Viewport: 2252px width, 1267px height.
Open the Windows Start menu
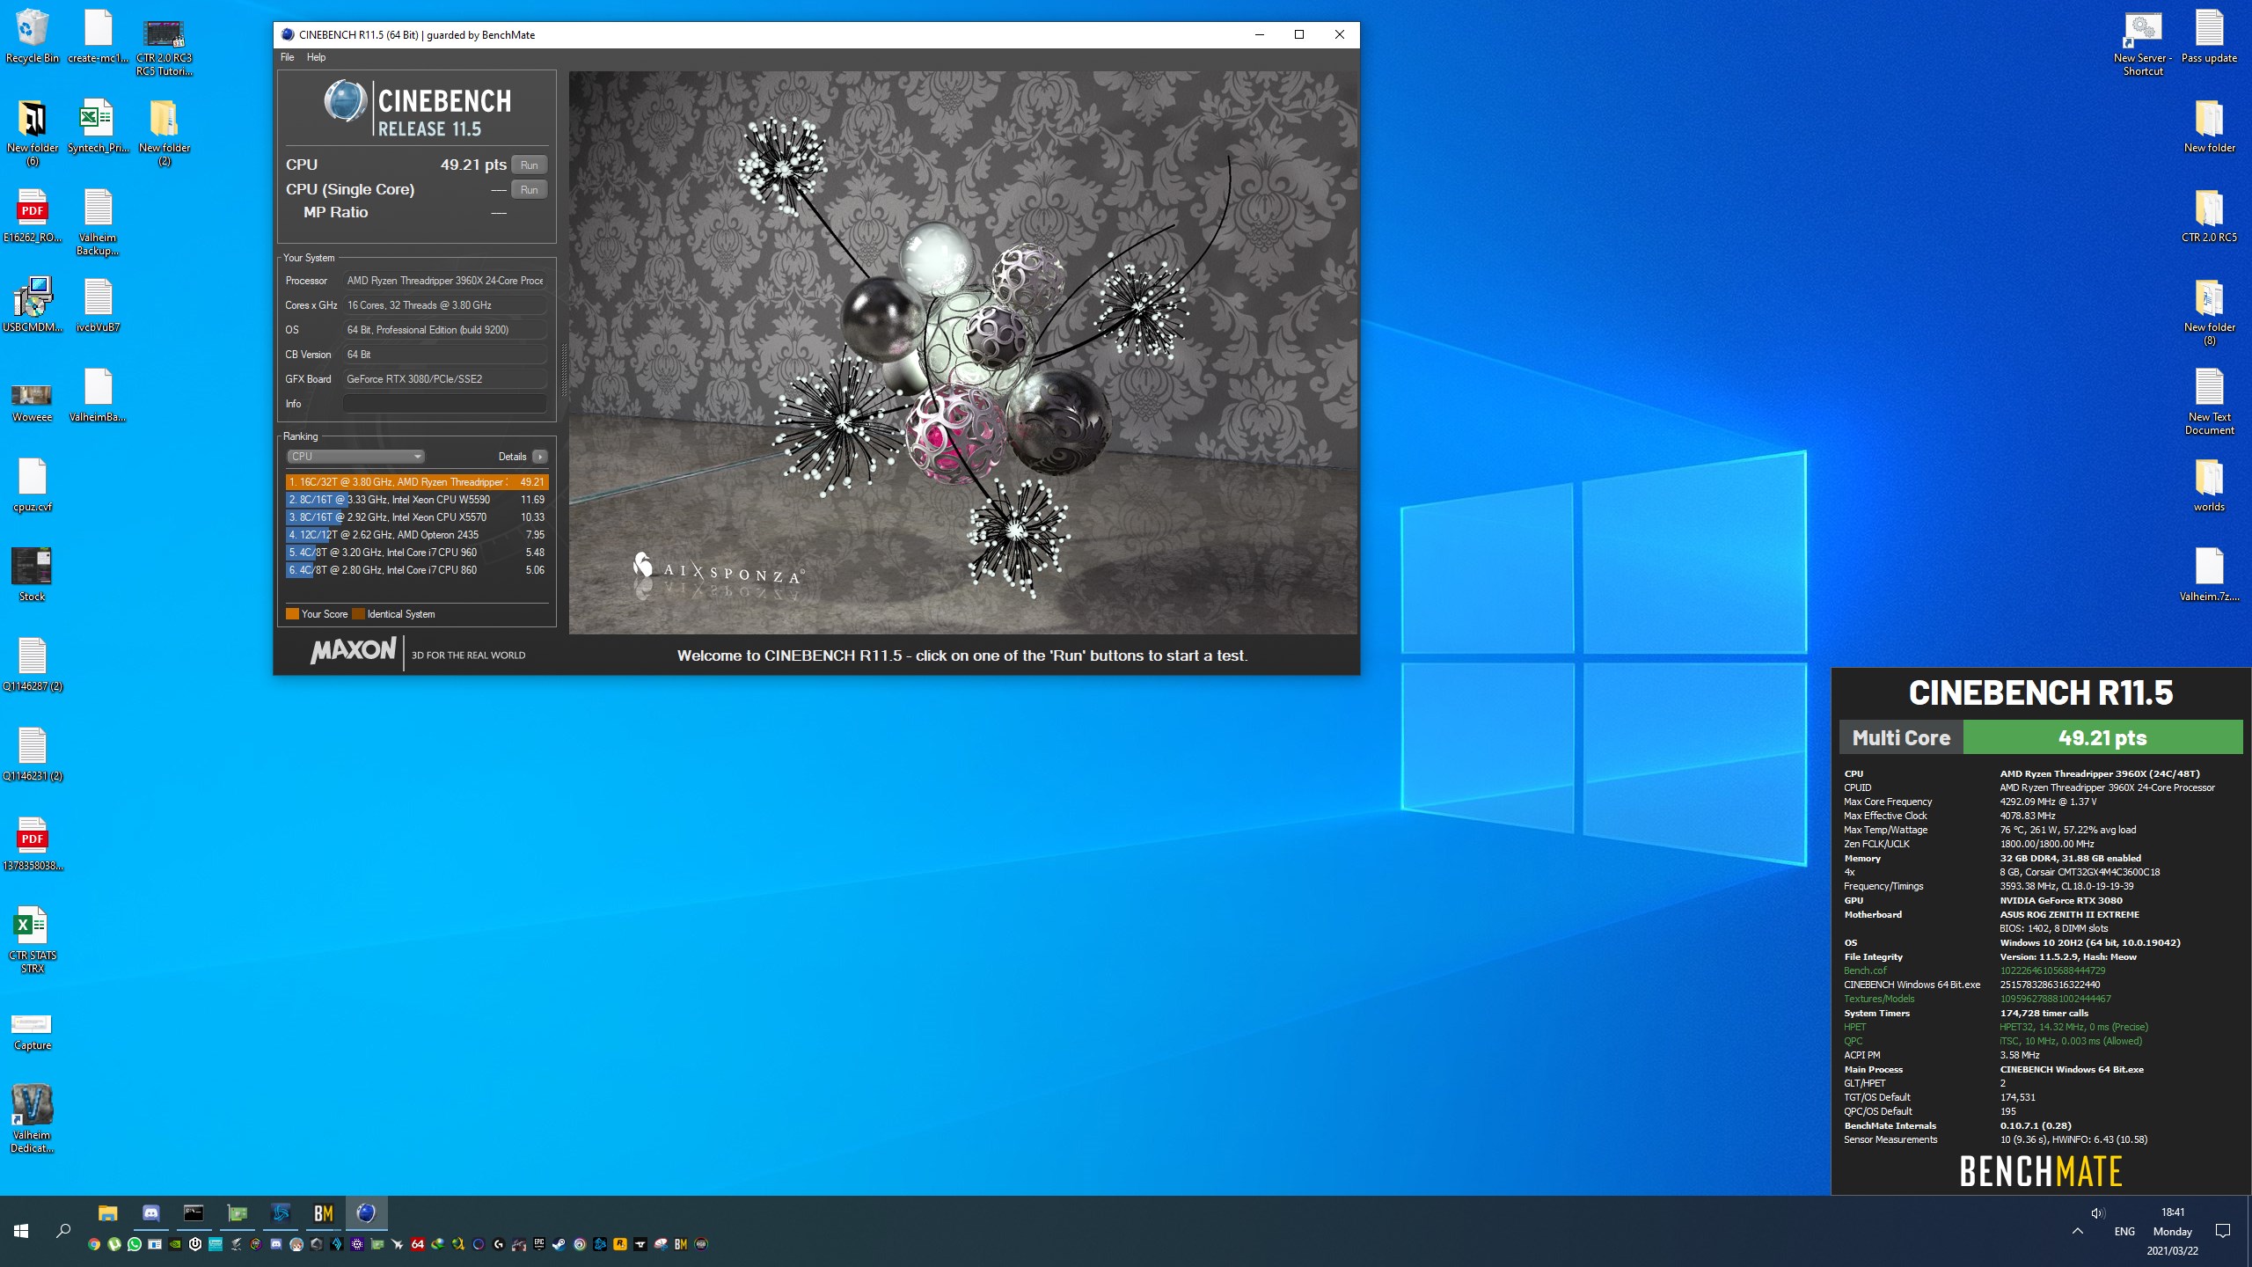point(21,1231)
